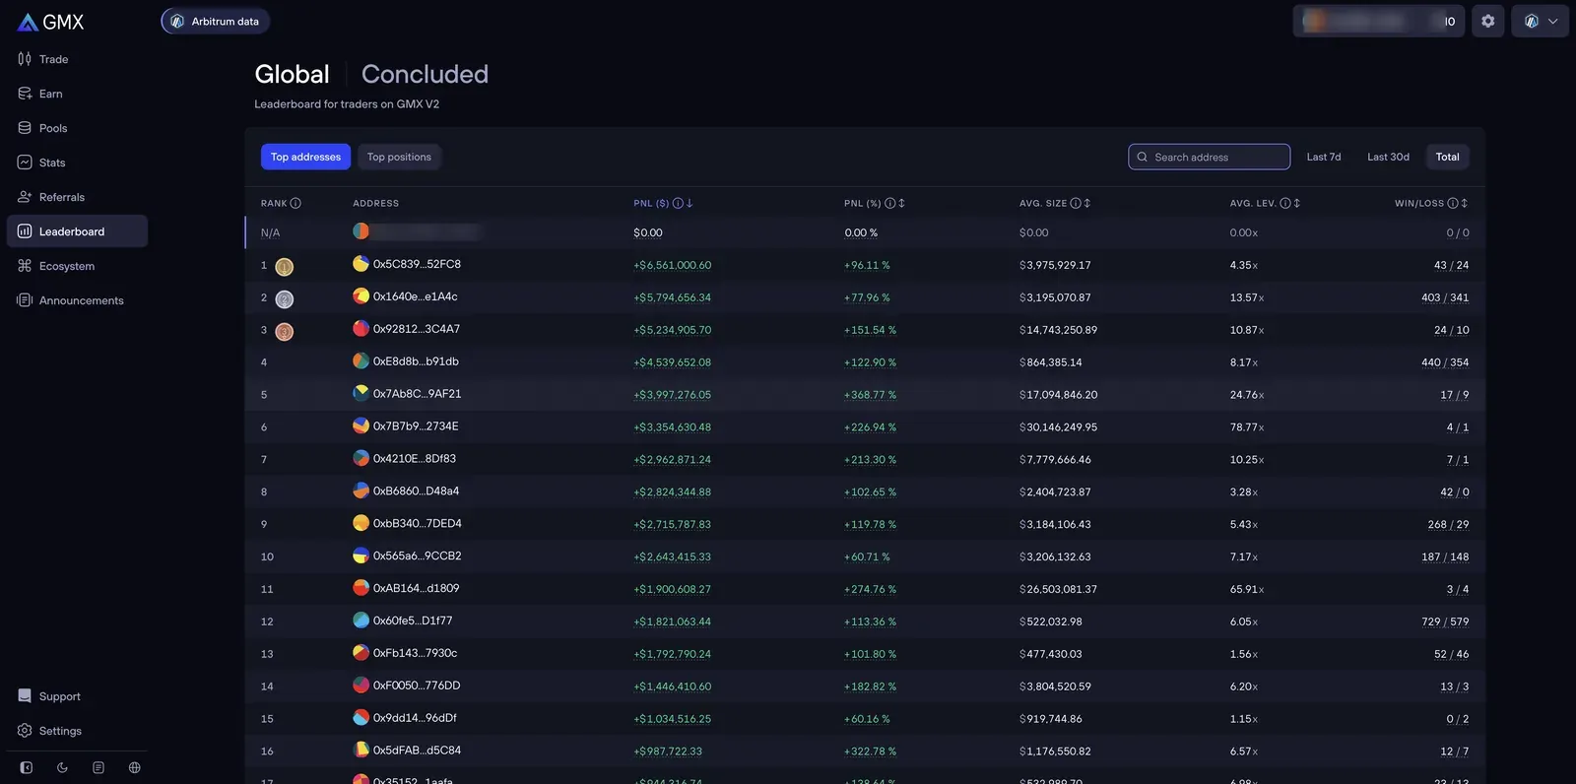
Task: Open address 0x565a6...9CCB2
Action: [x=418, y=555]
